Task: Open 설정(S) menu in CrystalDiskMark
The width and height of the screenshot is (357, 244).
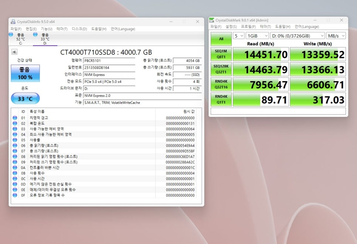Action: coord(231,27)
